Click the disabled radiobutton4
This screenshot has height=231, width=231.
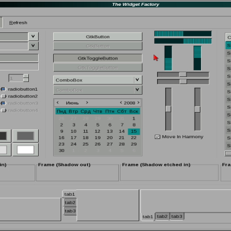[19, 110]
